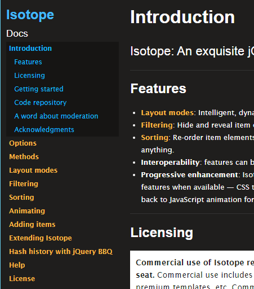Jump to the Licensing section from sidebar

coord(30,76)
